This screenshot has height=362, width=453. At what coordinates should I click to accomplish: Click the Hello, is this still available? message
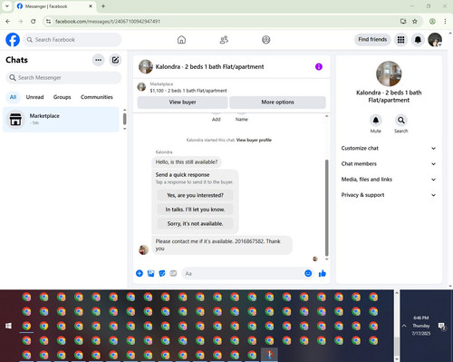click(x=187, y=162)
